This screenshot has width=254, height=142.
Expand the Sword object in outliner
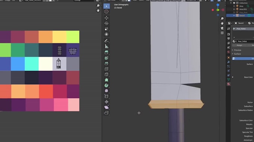click(x=234, y=16)
